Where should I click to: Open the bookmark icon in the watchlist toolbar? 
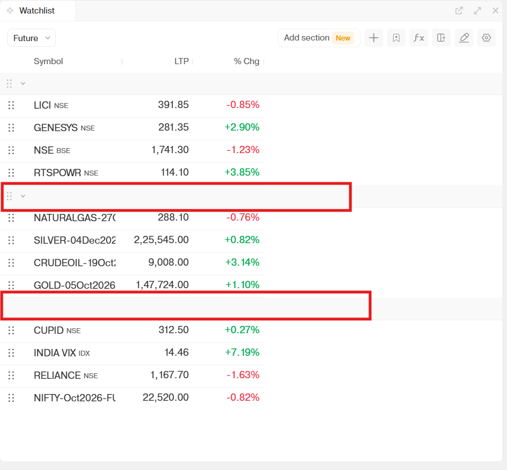[396, 38]
